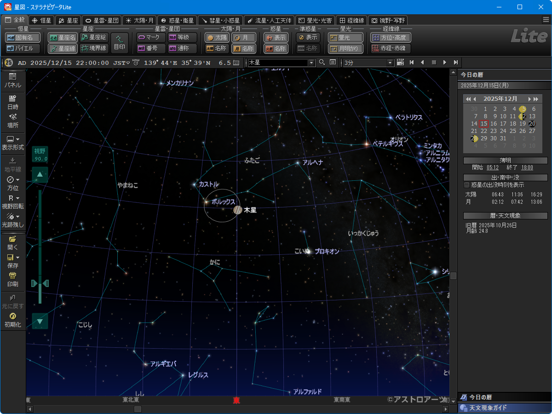Open the 天文現象ガイド panel button
552x414 pixels.
(x=504, y=408)
